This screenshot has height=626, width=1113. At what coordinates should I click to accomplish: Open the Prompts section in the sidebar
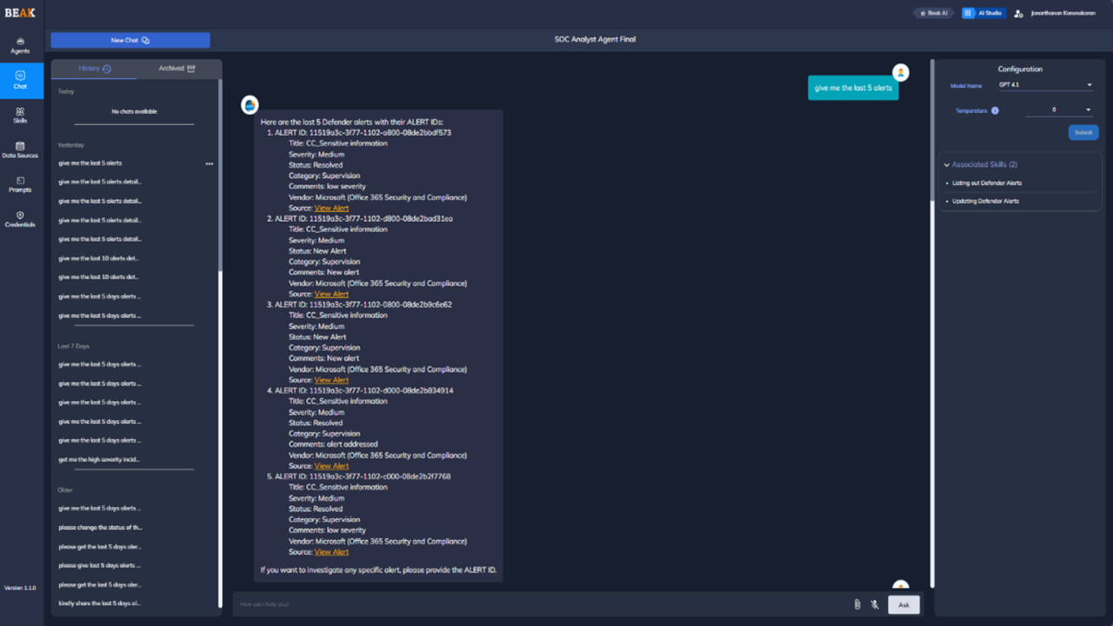20,184
